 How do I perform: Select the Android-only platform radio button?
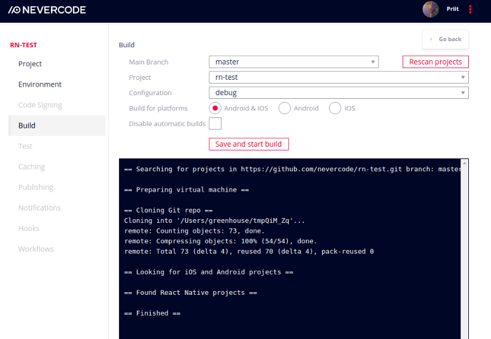pyautogui.click(x=284, y=108)
